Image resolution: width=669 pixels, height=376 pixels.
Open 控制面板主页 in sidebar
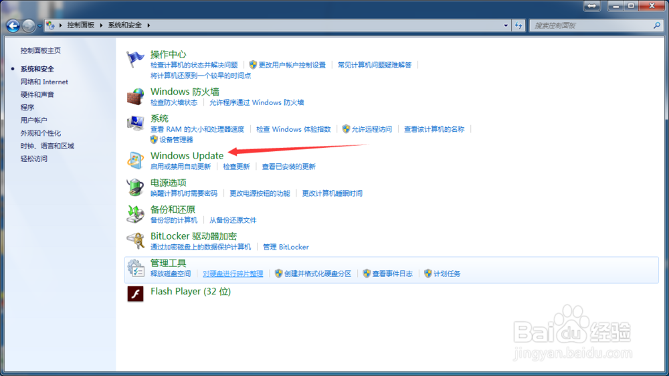[41, 50]
